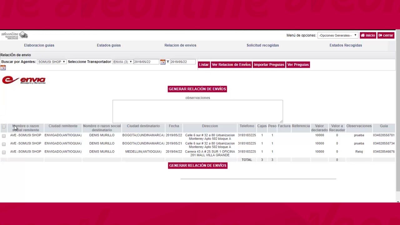Click the MEDELLIN(ANTIOQUIA) destination cell
The height and width of the screenshot is (225, 400).
(x=143, y=152)
